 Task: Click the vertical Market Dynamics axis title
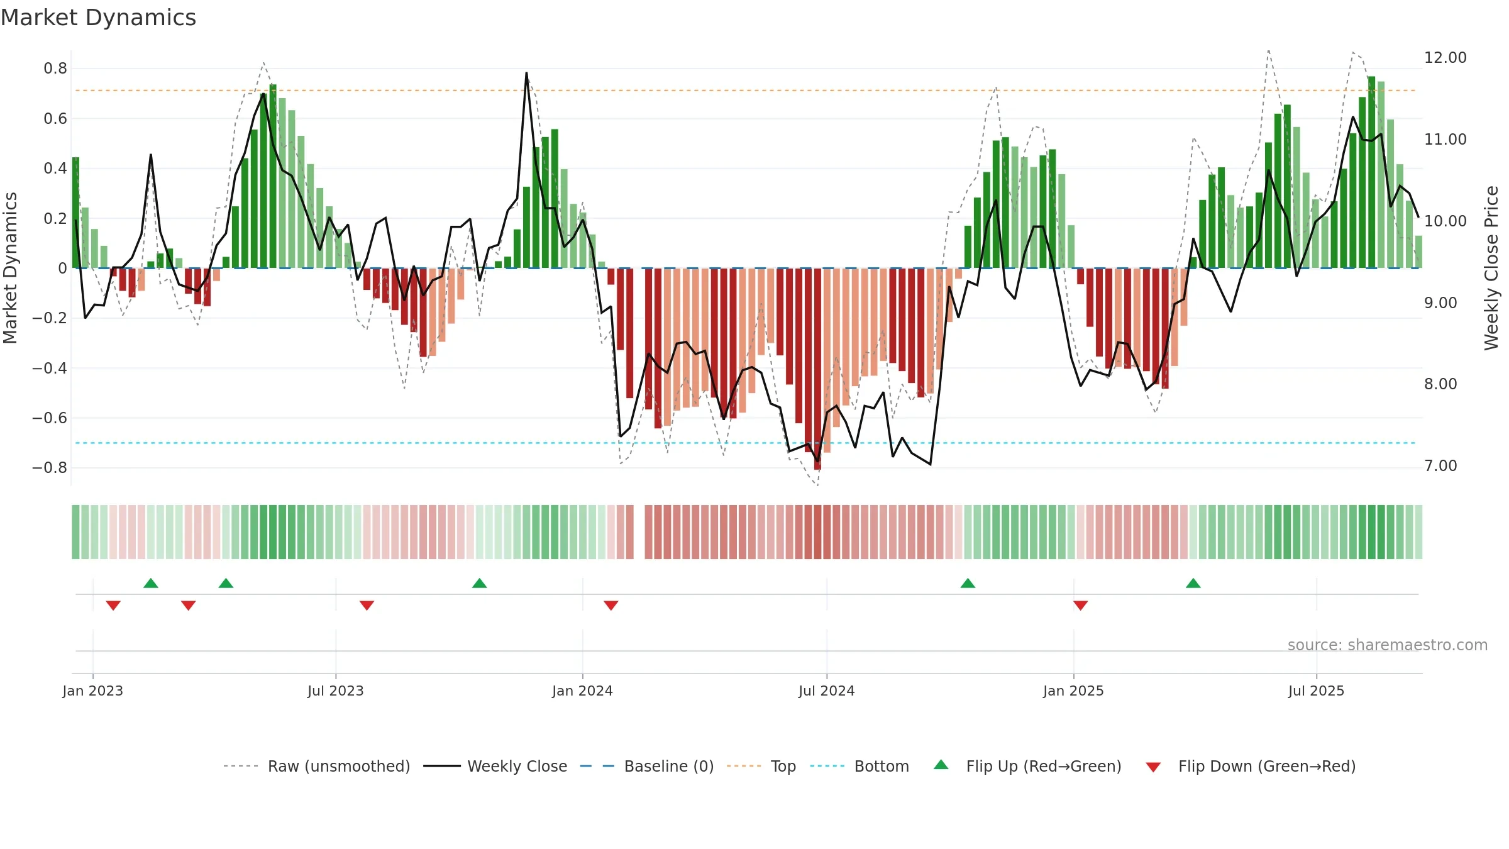pos(10,268)
